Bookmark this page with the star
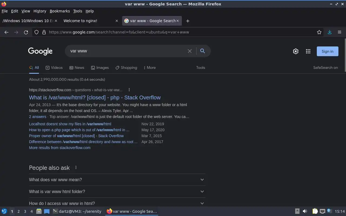 pos(319,32)
